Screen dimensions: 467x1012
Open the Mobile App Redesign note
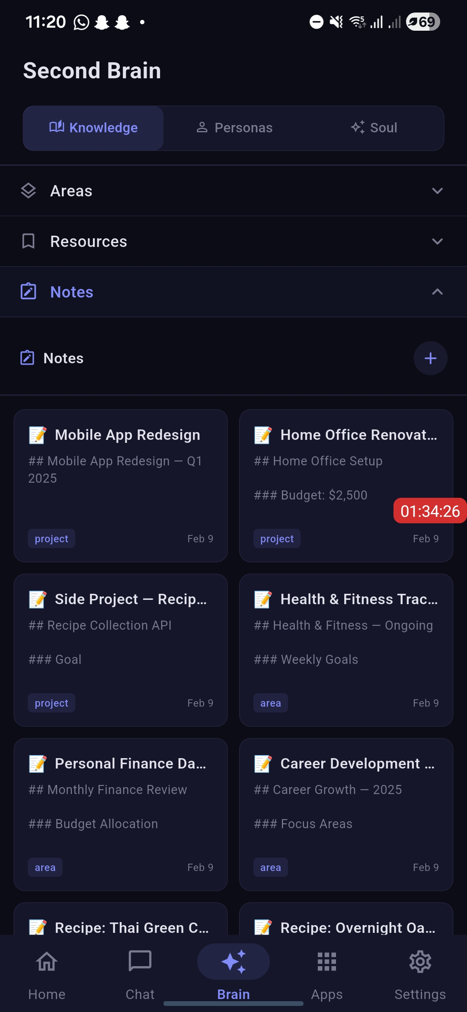(x=121, y=486)
